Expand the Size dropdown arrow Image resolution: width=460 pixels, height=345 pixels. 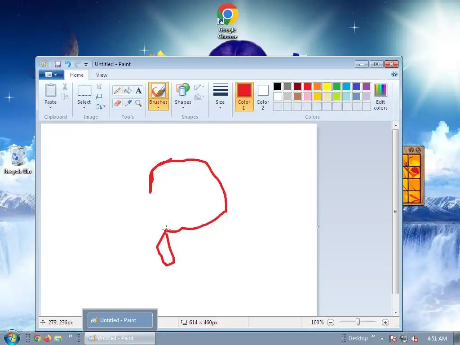coord(220,108)
